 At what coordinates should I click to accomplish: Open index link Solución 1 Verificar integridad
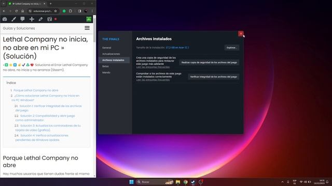pyautogui.click(x=48, y=108)
